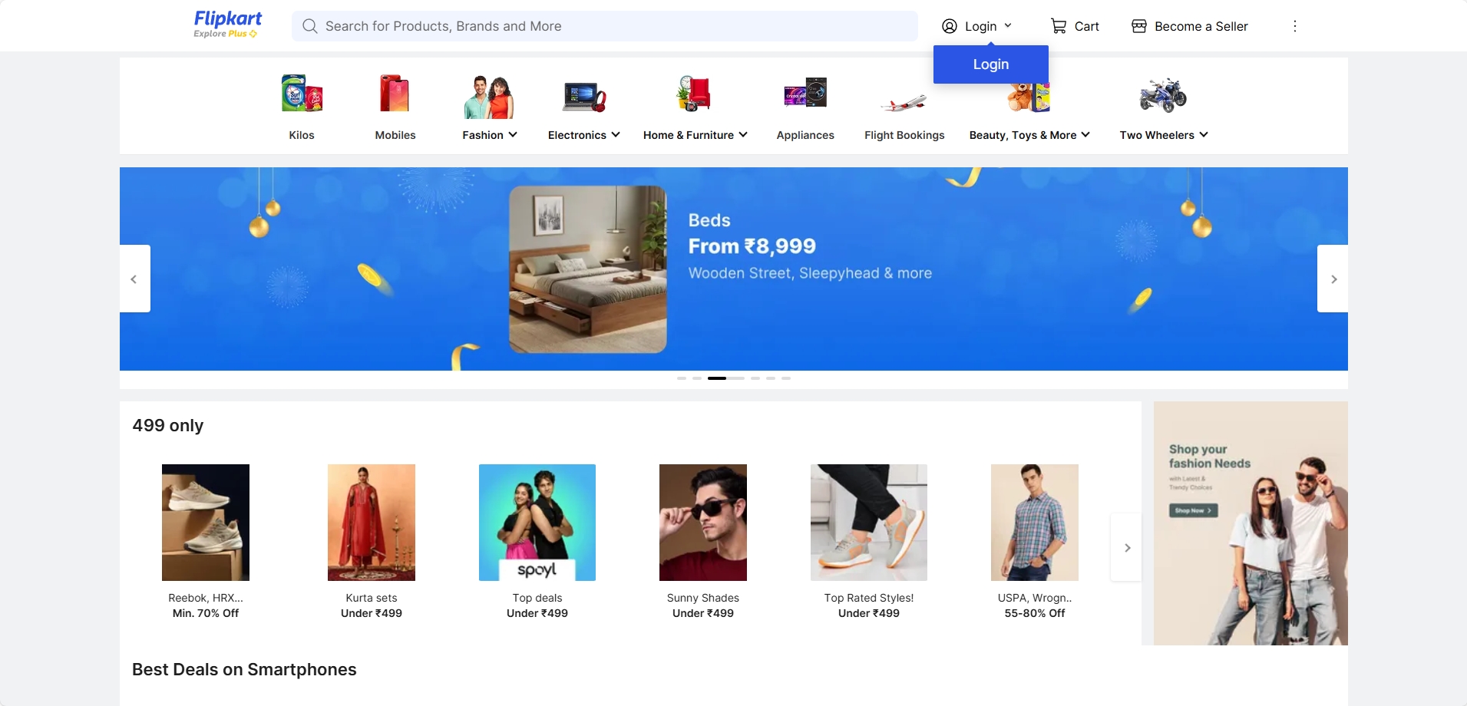
Task: Click the 499 only section heading
Action: 168,426
